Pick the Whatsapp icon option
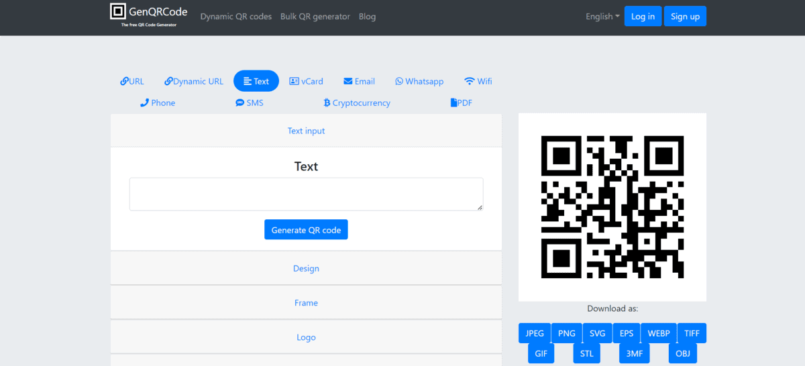 click(x=399, y=81)
